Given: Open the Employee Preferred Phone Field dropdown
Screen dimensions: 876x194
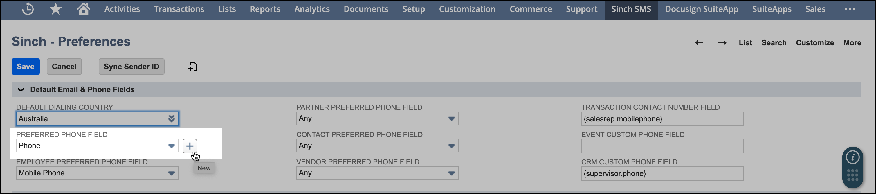Looking at the screenshot, I should 97,173.
